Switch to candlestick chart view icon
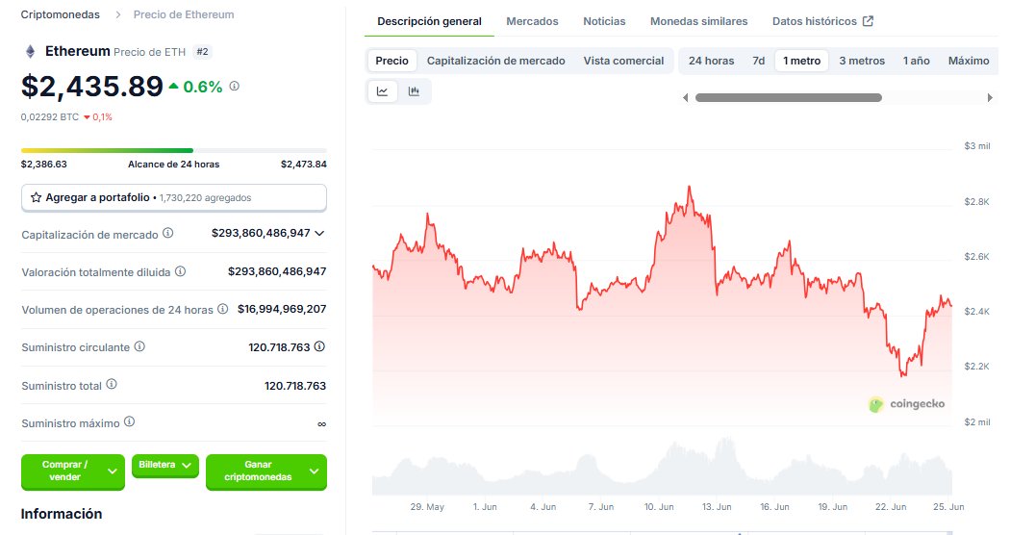Image resolution: width=1010 pixels, height=535 pixels. (414, 91)
